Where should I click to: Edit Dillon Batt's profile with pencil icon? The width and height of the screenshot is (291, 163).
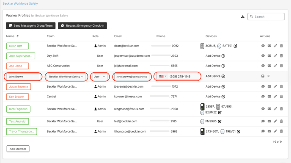click(x=275, y=46)
